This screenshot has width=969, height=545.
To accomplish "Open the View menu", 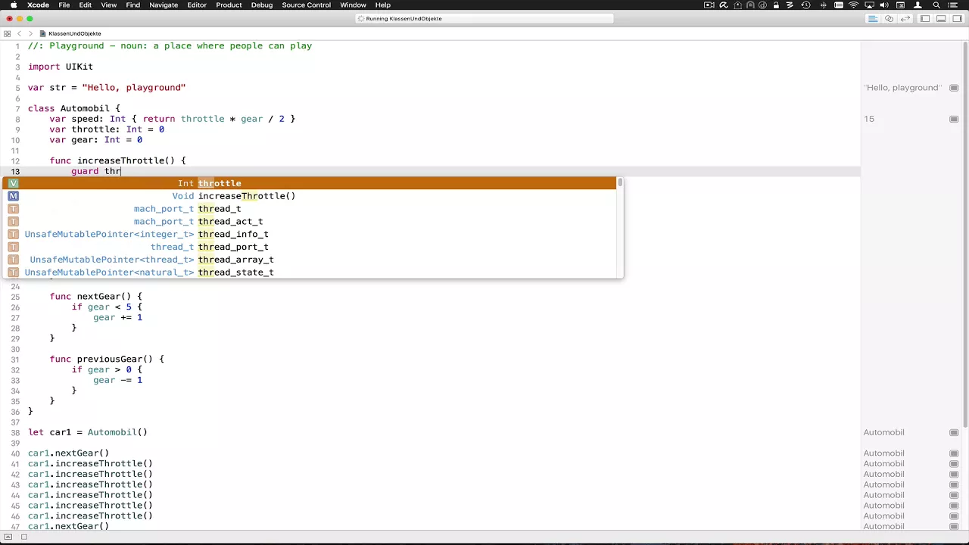I will 109,5.
